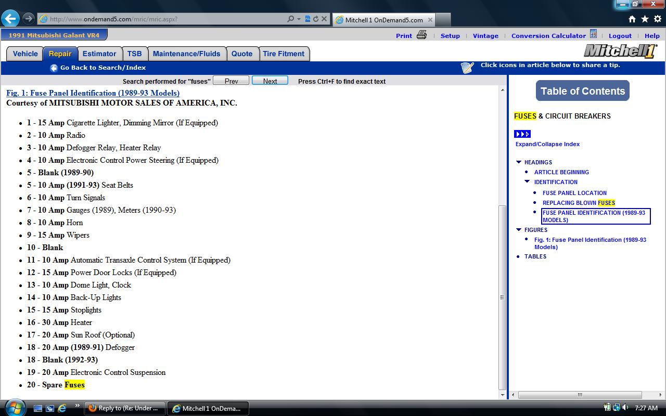Click the Prev search result button
Screen dimensions: 666x416
tap(232, 81)
